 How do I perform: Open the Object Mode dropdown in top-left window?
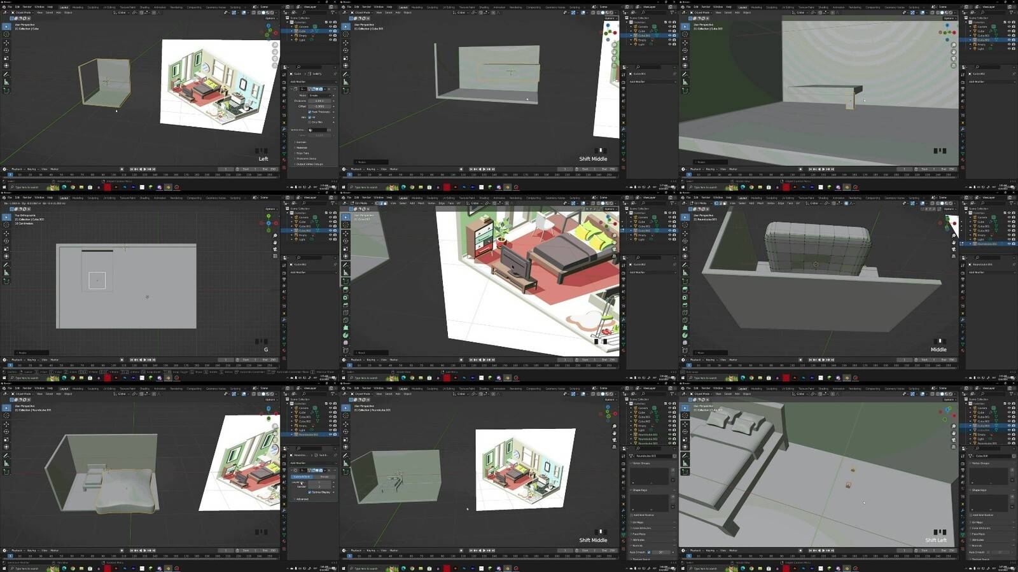click(x=23, y=12)
